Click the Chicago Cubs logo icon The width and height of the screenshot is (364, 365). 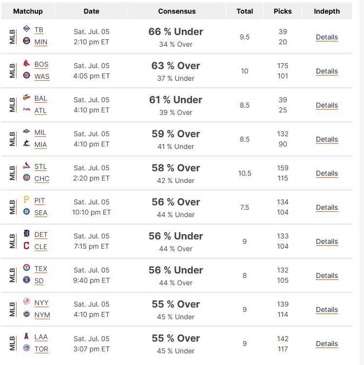[27, 178]
